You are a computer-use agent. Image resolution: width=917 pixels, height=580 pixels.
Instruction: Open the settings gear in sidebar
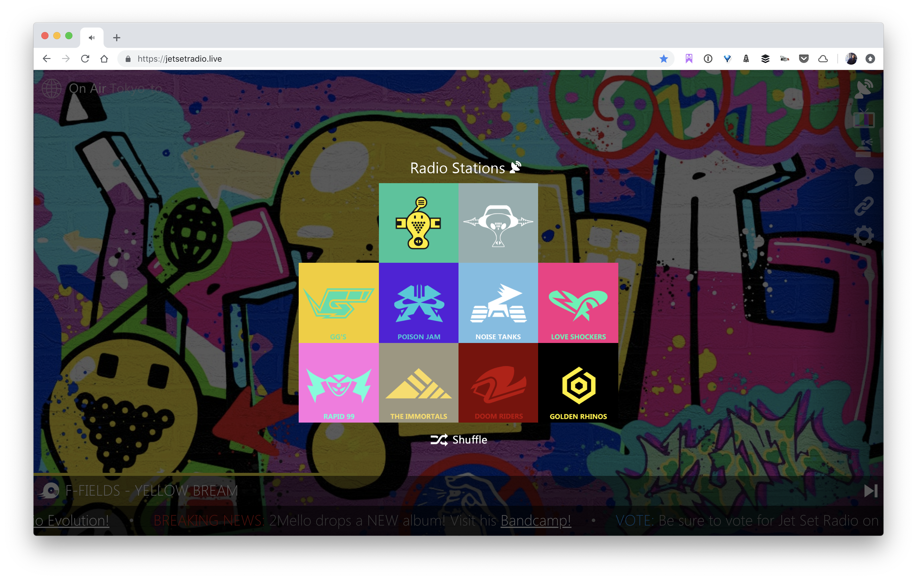click(864, 235)
